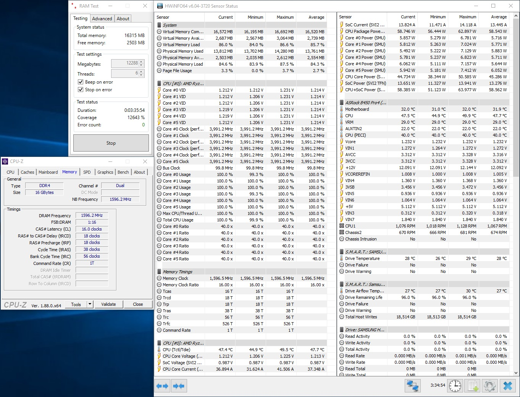Click the right panel vertical scrollbar thumb
The width and height of the screenshot is (520, 397).
click(516, 98)
